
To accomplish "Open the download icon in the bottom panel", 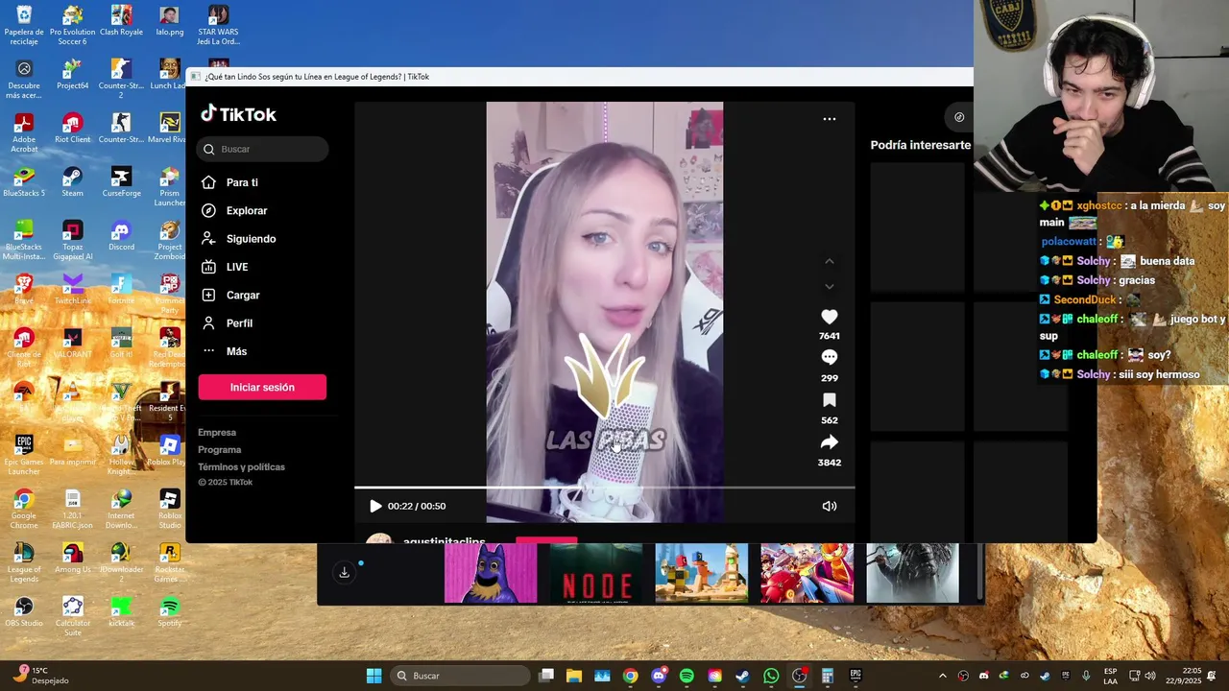I will tap(344, 573).
